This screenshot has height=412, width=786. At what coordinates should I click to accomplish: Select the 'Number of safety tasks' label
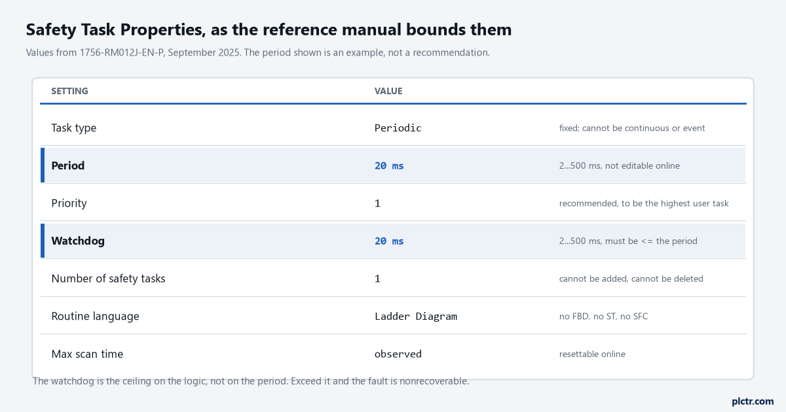click(108, 279)
